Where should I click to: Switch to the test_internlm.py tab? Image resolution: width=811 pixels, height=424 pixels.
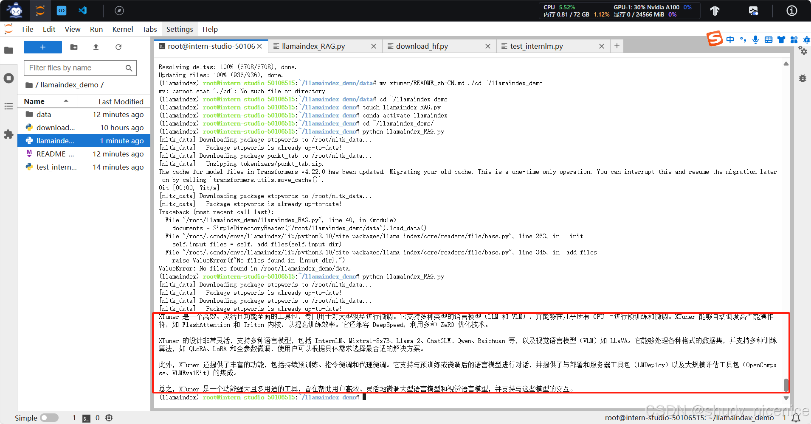(x=537, y=46)
